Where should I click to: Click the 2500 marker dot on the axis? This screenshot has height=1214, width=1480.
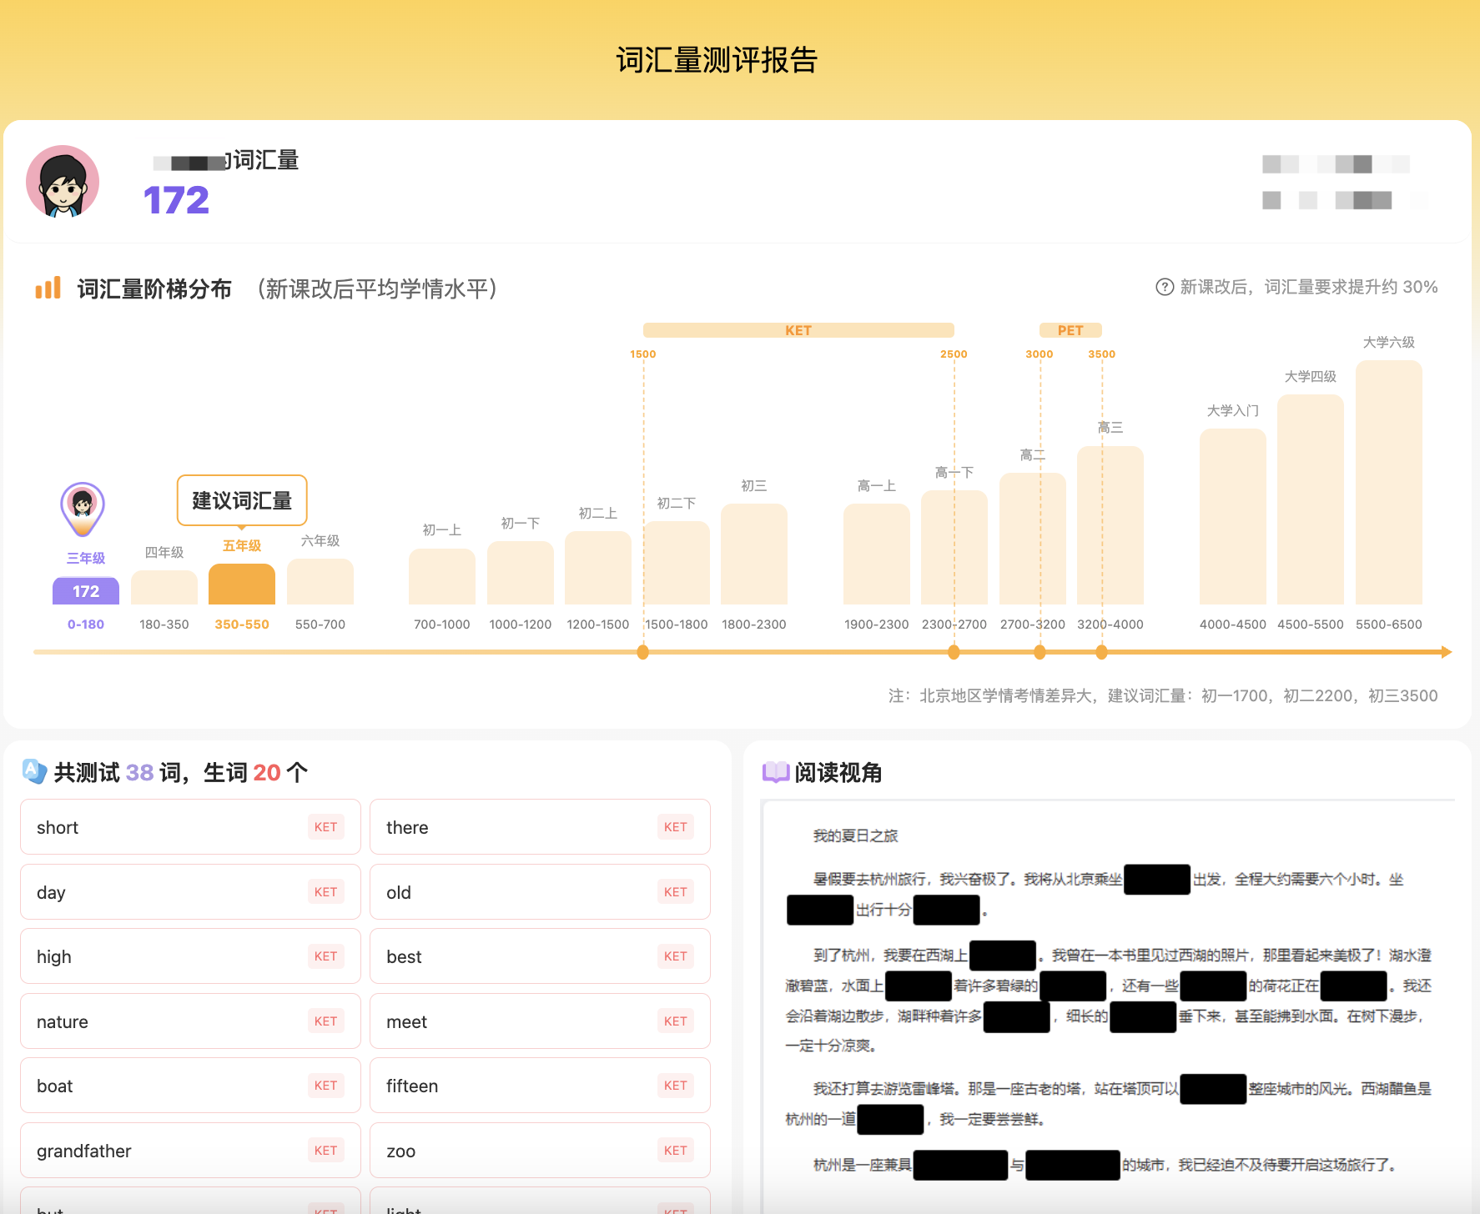pos(954,652)
